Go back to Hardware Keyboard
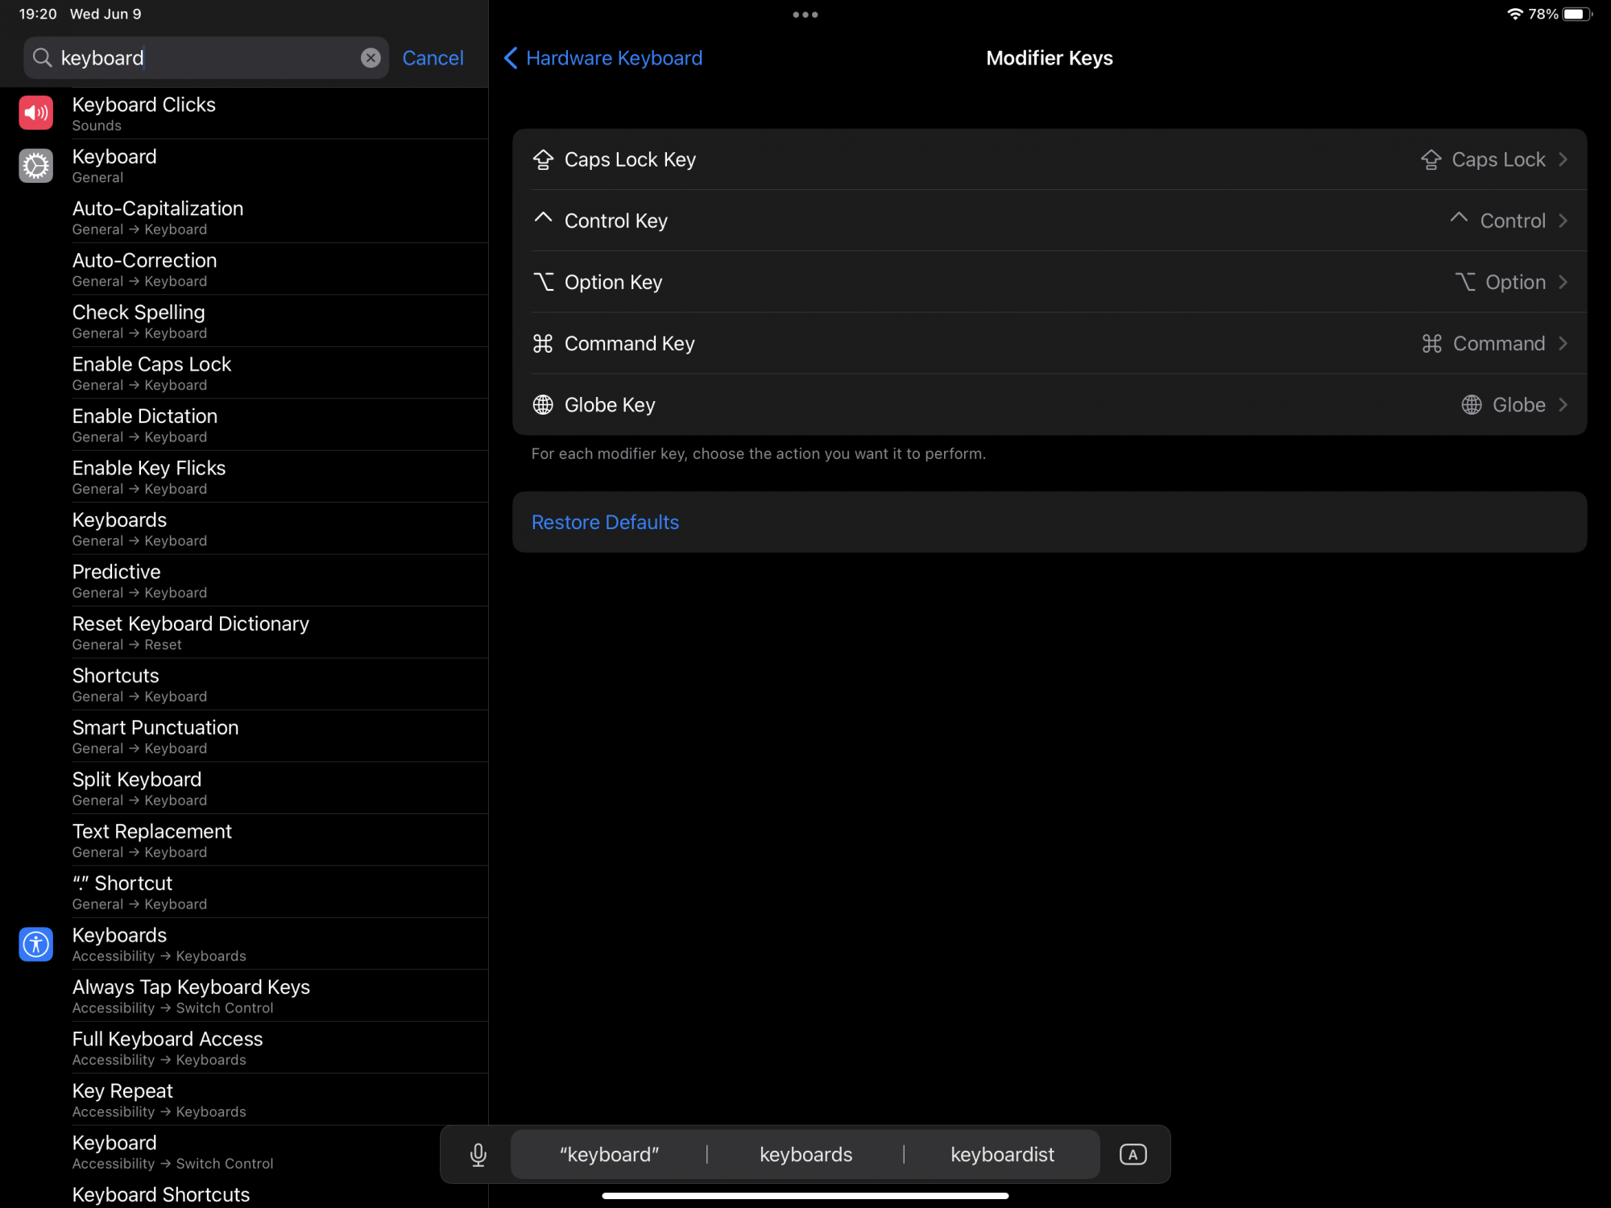Image resolution: width=1611 pixels, height=1208 pixels. [x=603, y=58]
